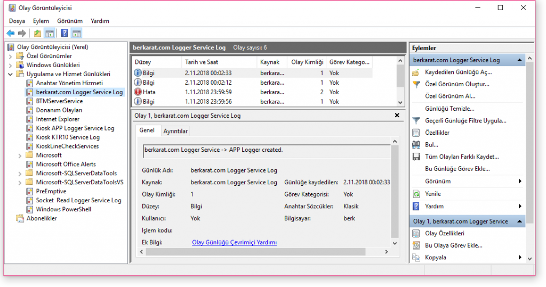Expand the Özel Görünümler tree node

coord(11,56)
